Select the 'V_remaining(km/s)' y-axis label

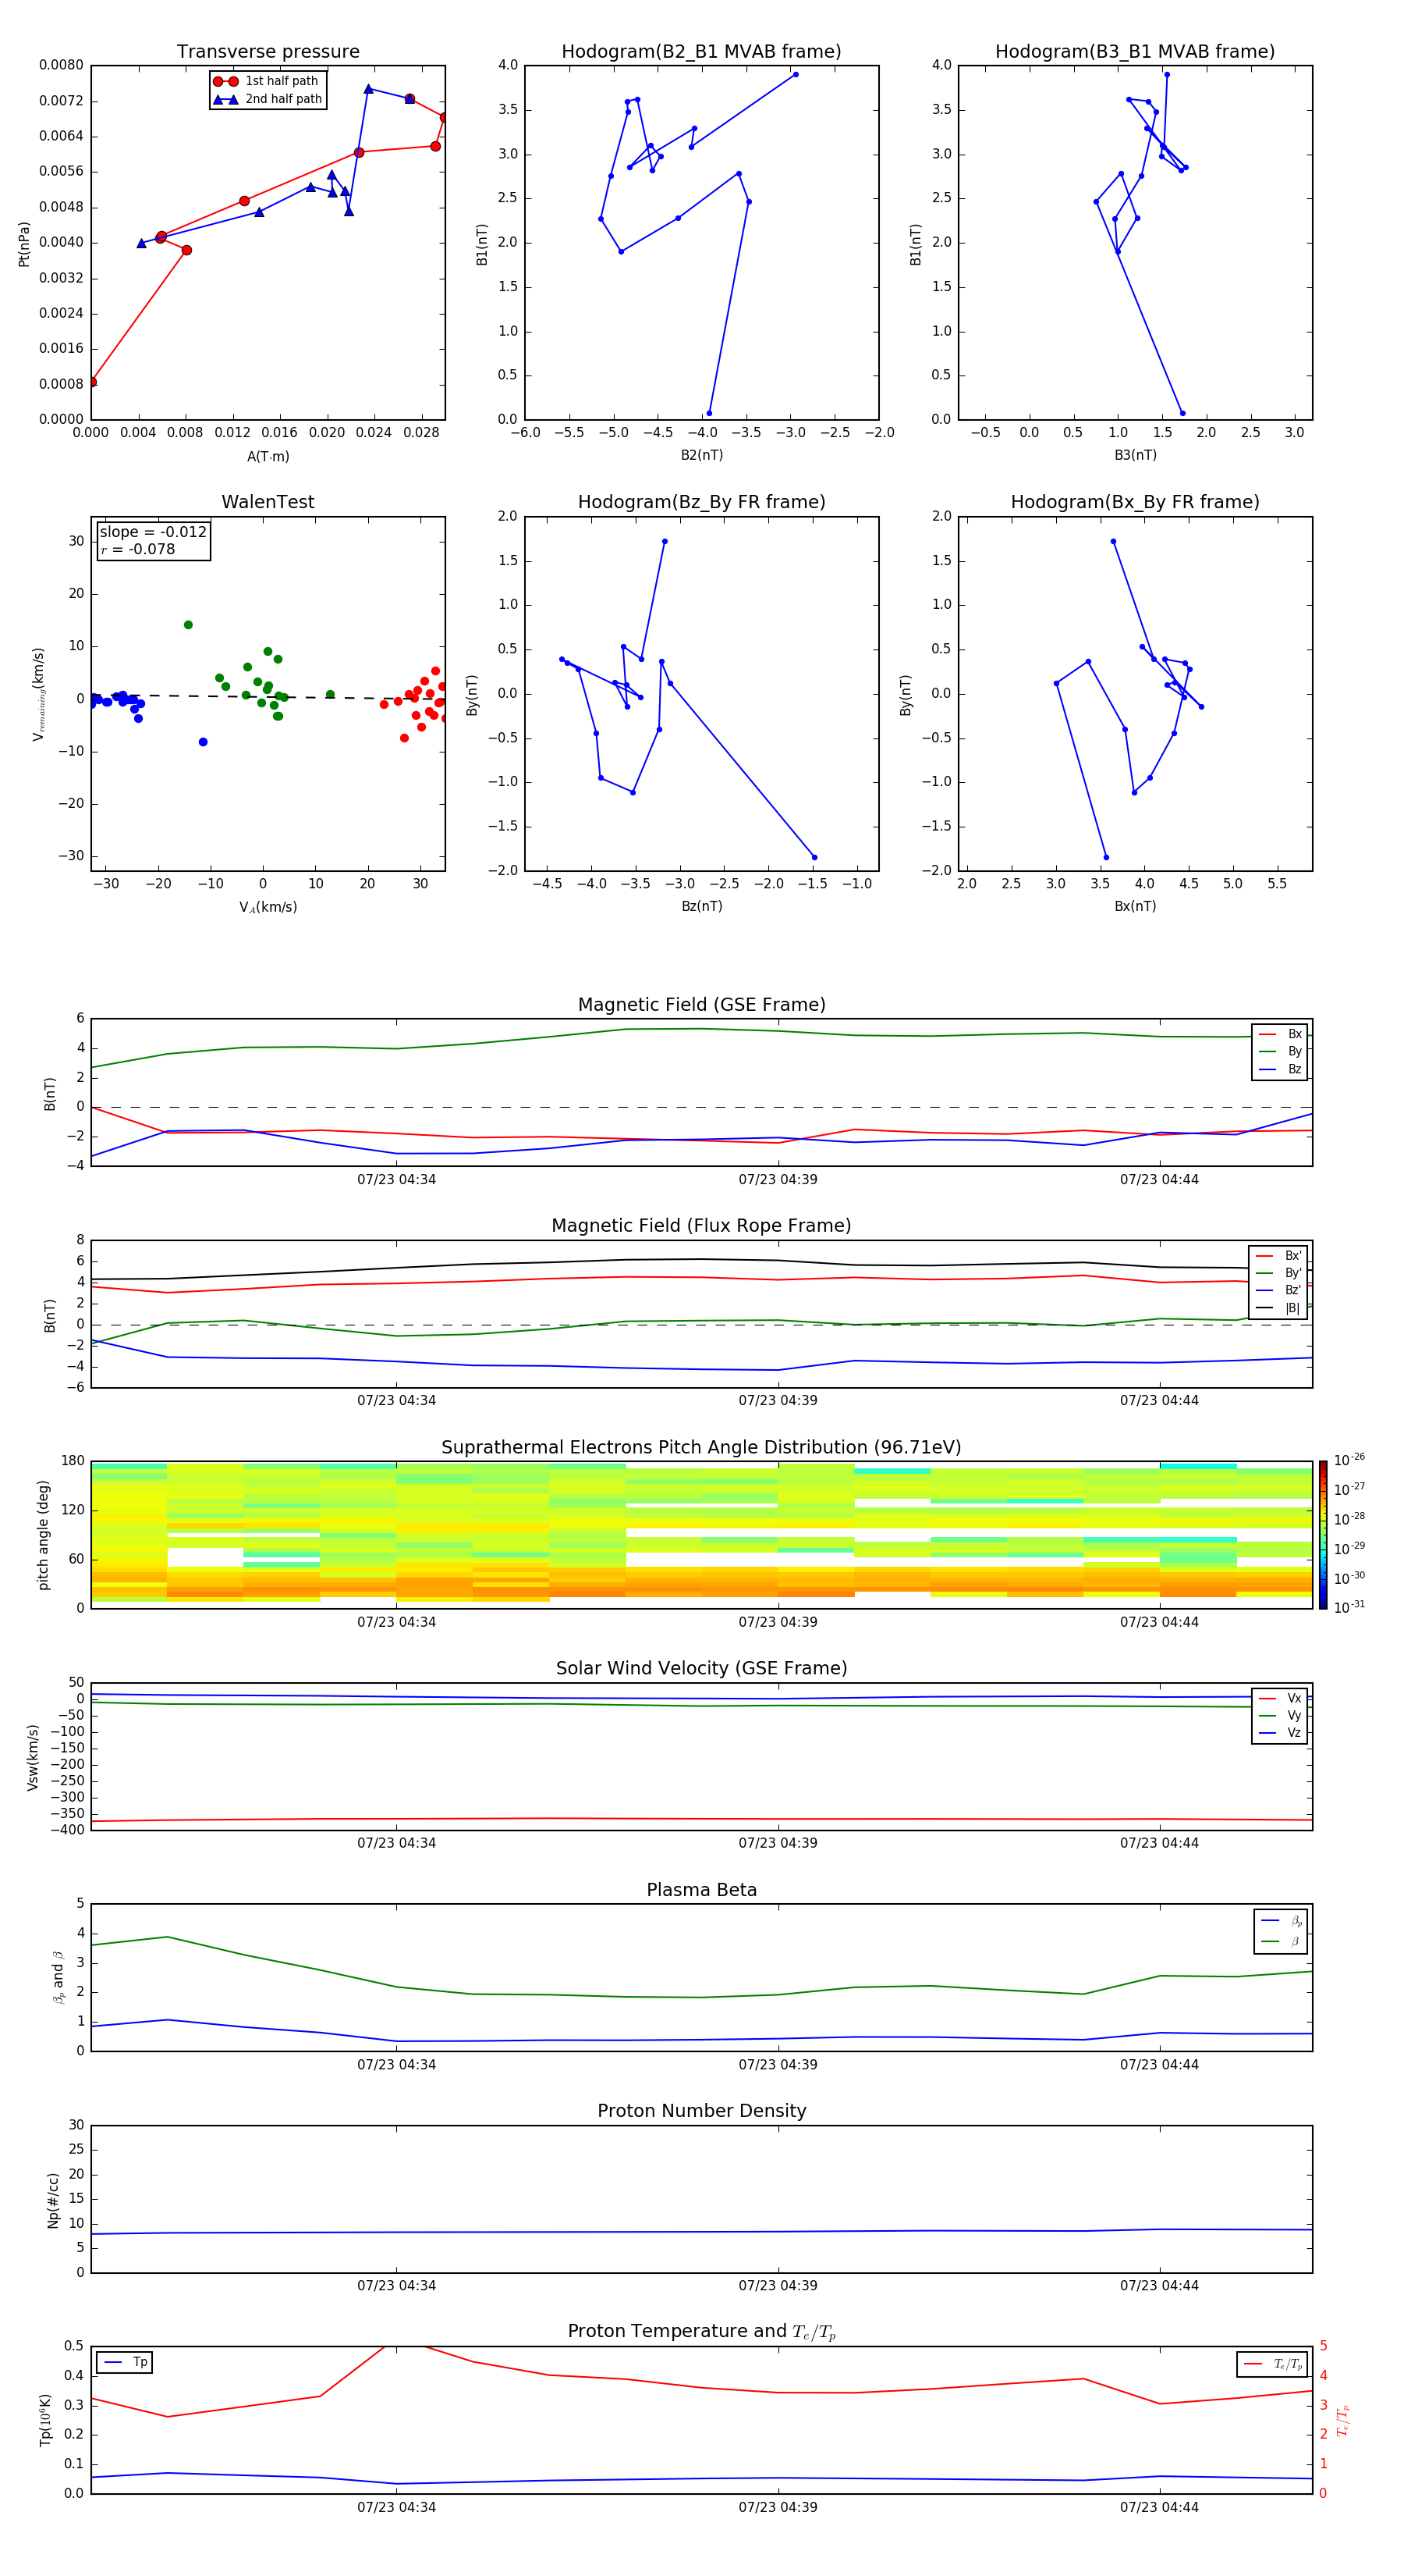38,694
